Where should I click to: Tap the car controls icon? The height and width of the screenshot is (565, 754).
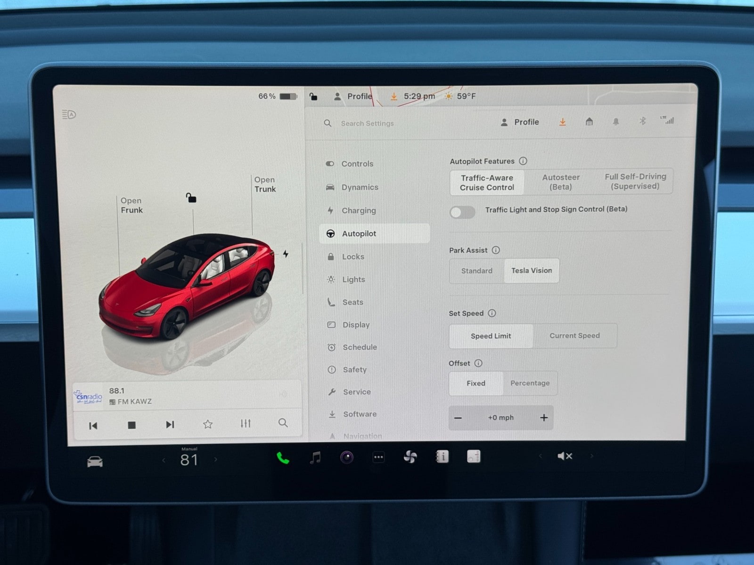[95, 461]
